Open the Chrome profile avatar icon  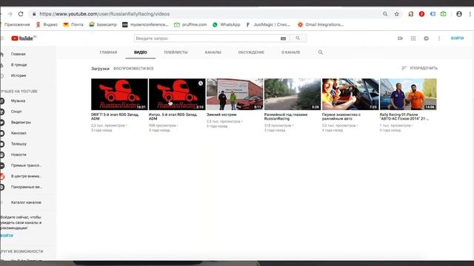459,14
